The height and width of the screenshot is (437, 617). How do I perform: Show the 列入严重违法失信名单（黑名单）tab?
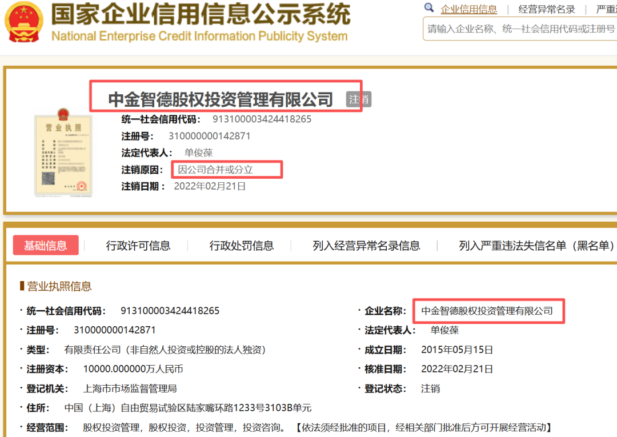tap(536, 246)
